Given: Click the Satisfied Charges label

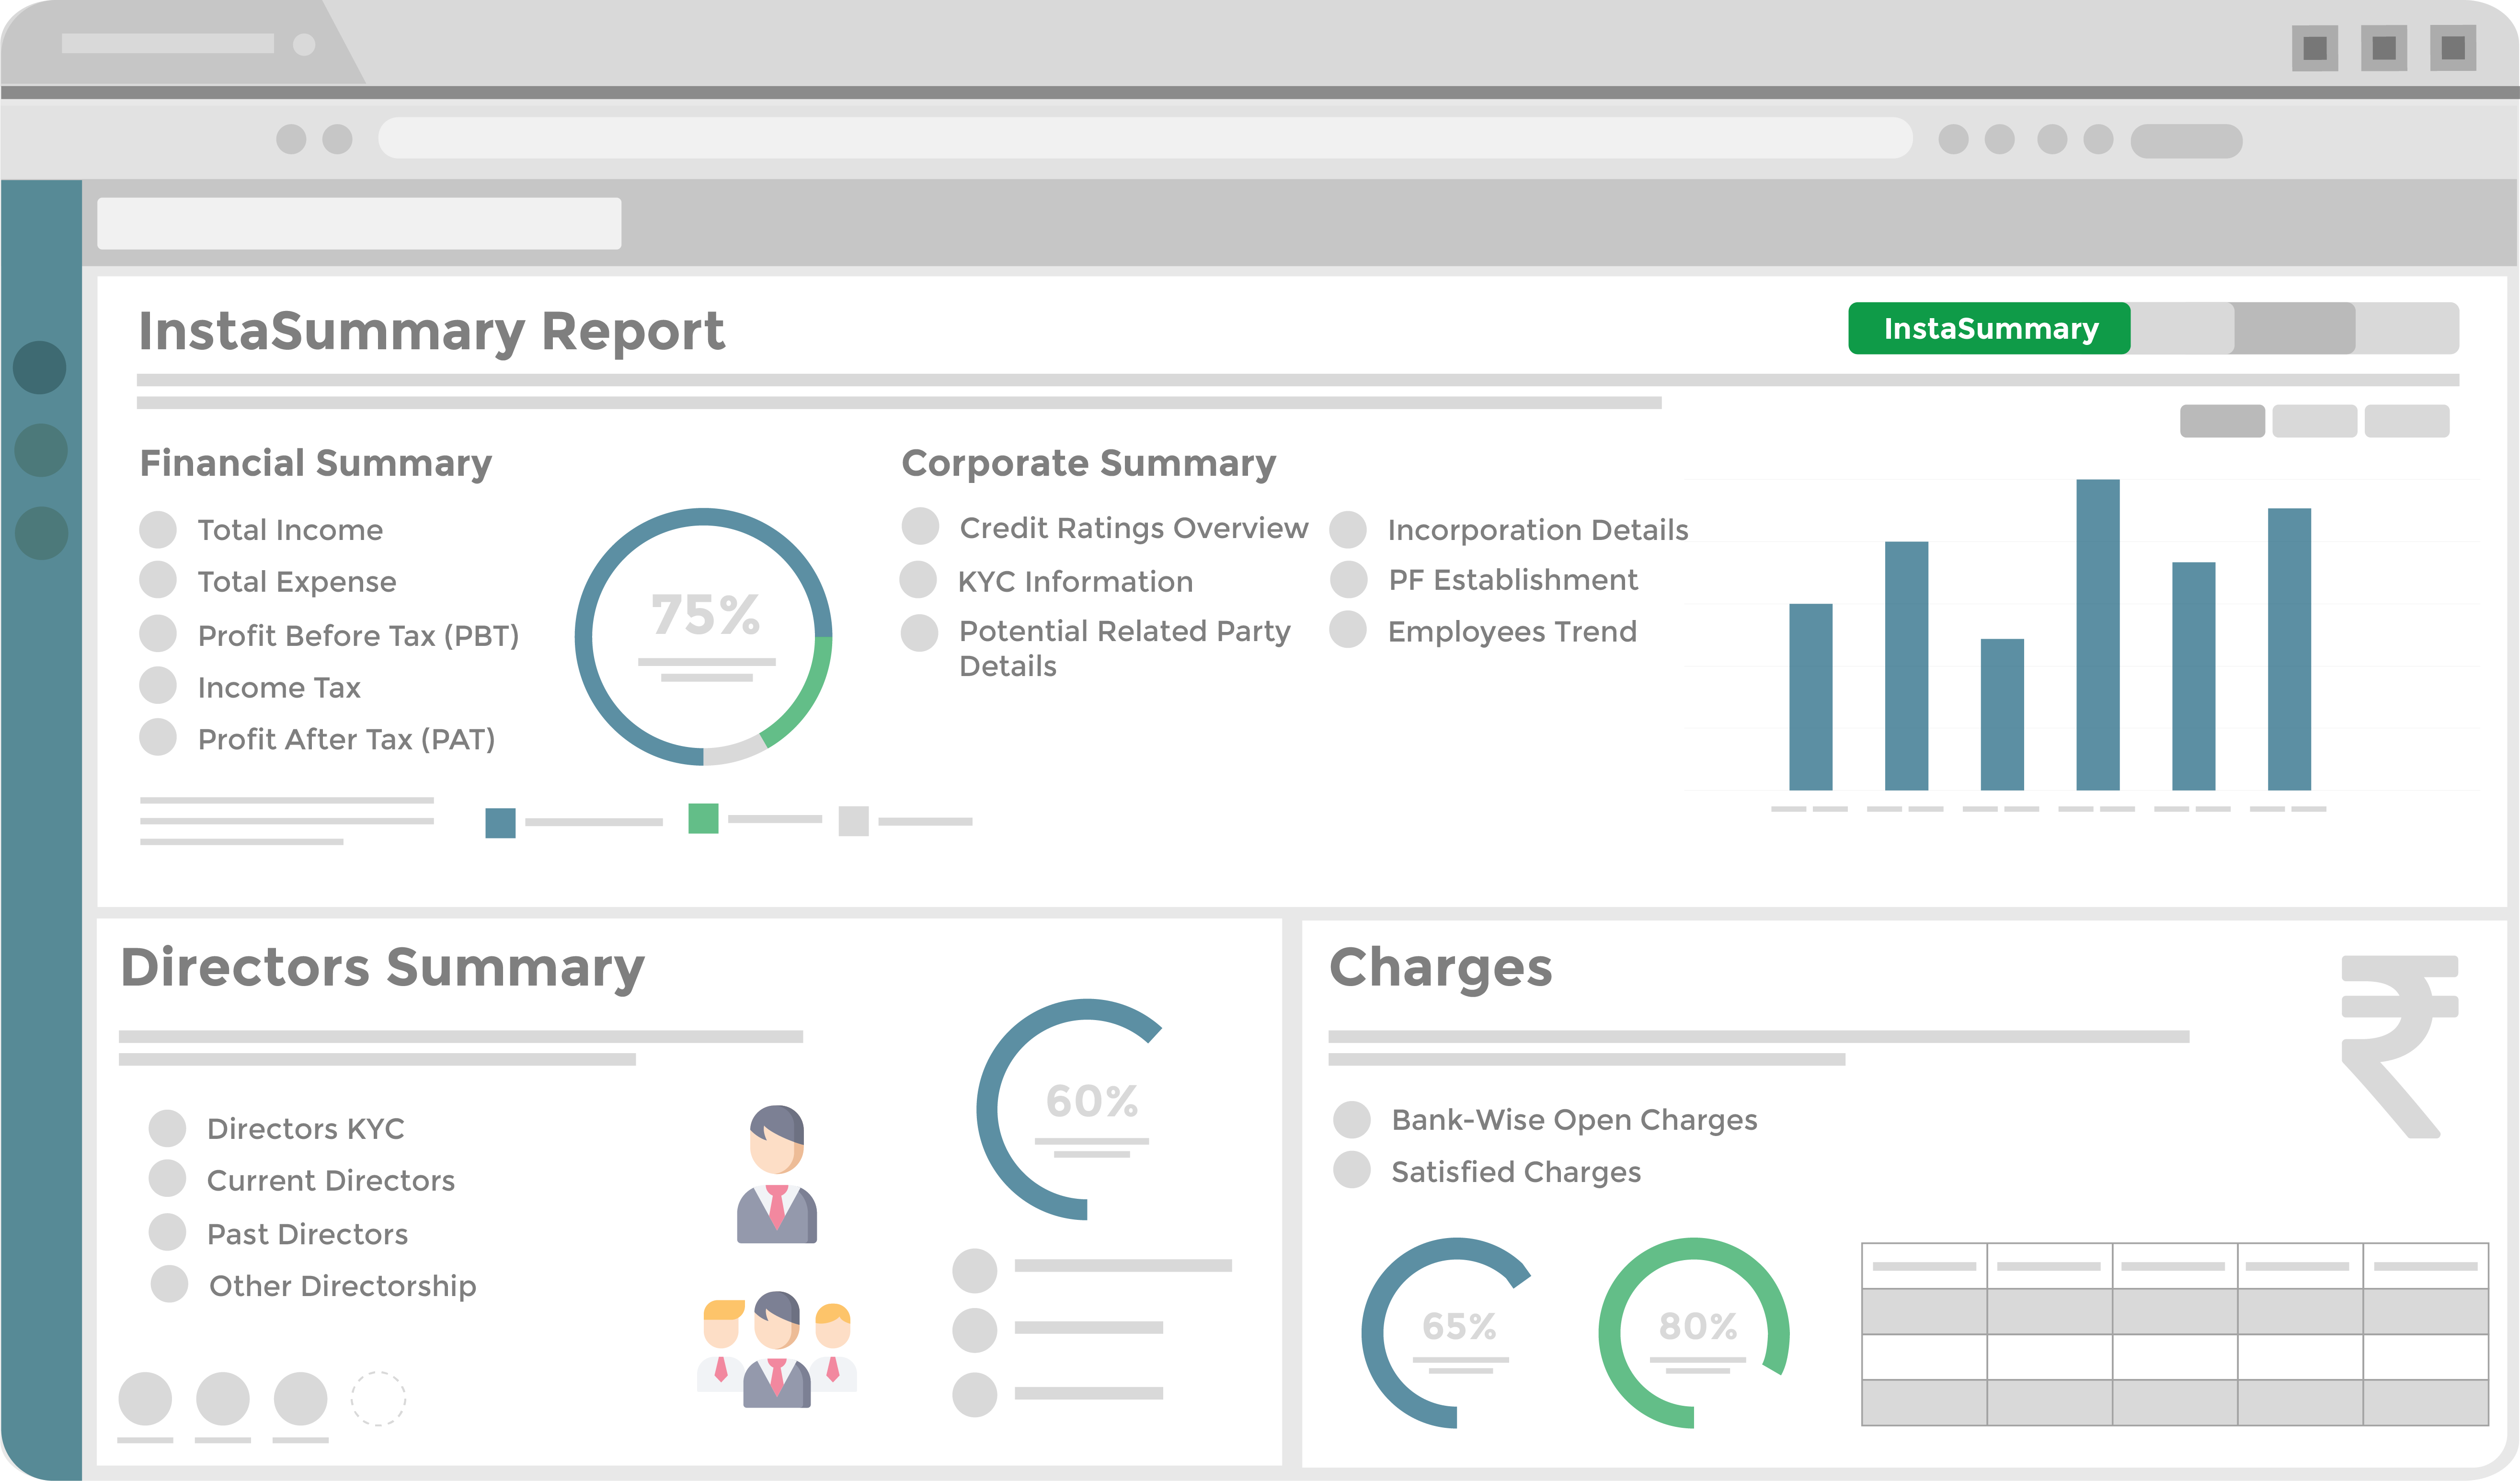Looking at the screenshot, I should click(1516, 1172).
